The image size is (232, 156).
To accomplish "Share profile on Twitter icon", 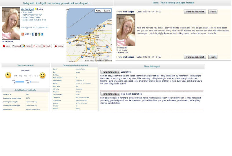I will pos(42,34).
